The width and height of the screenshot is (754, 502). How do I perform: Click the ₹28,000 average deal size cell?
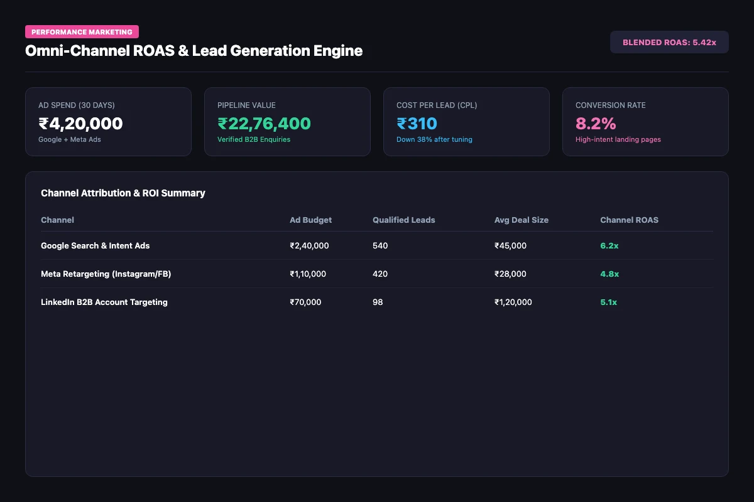tap(510, 274)
